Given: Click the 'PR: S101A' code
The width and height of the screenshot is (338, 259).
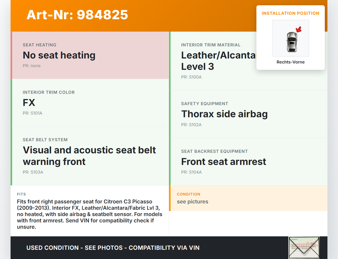Looking at the screenshot, I should pos(32,113).
